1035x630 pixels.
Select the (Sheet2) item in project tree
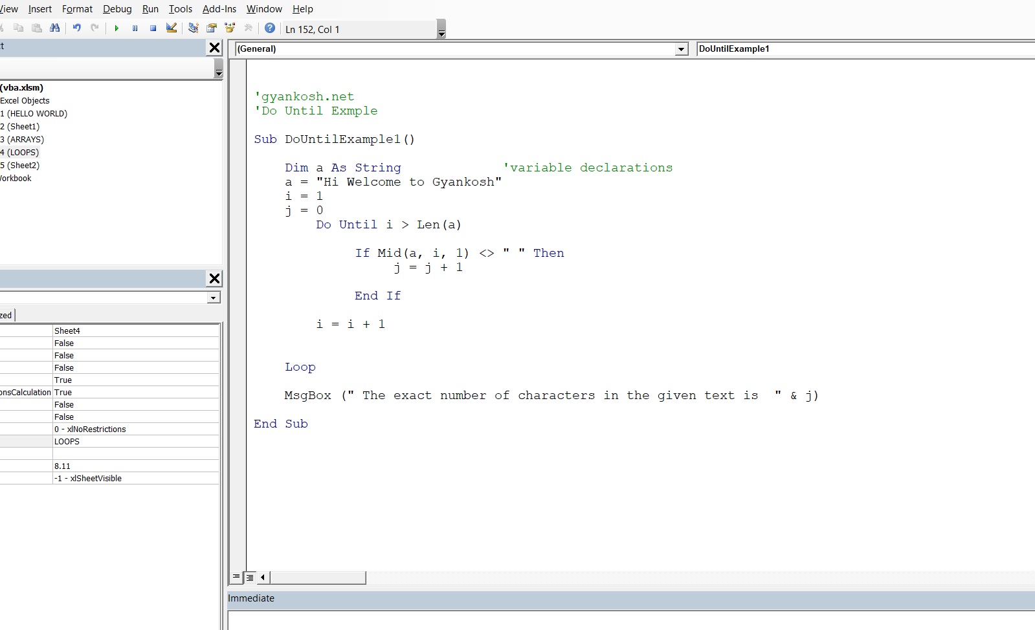(x=20, y=166)
